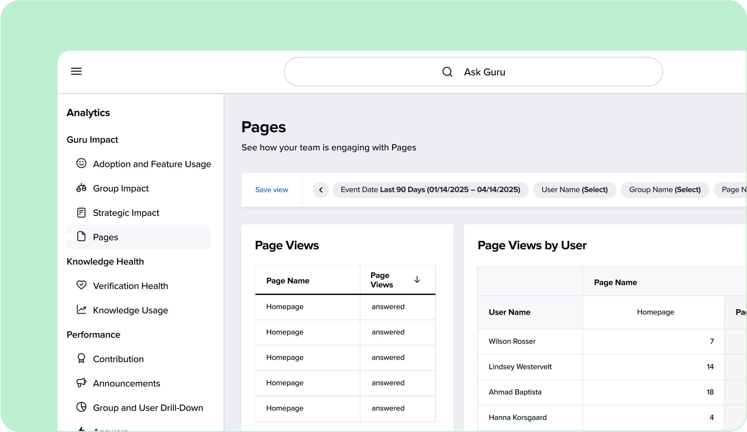This screenshot has height=432, width=747.
Task: Click value 14 for Lindsey Westervelt
Action: point(710,367)
